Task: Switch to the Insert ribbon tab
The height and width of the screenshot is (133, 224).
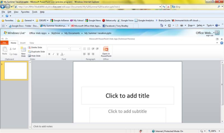Action: 23,43
